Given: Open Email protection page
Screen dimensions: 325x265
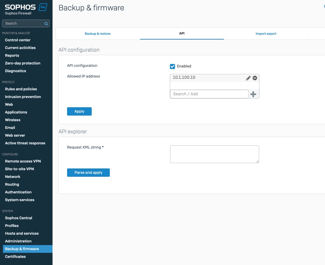Looking at the screenshot, I should tap(10, 128).
